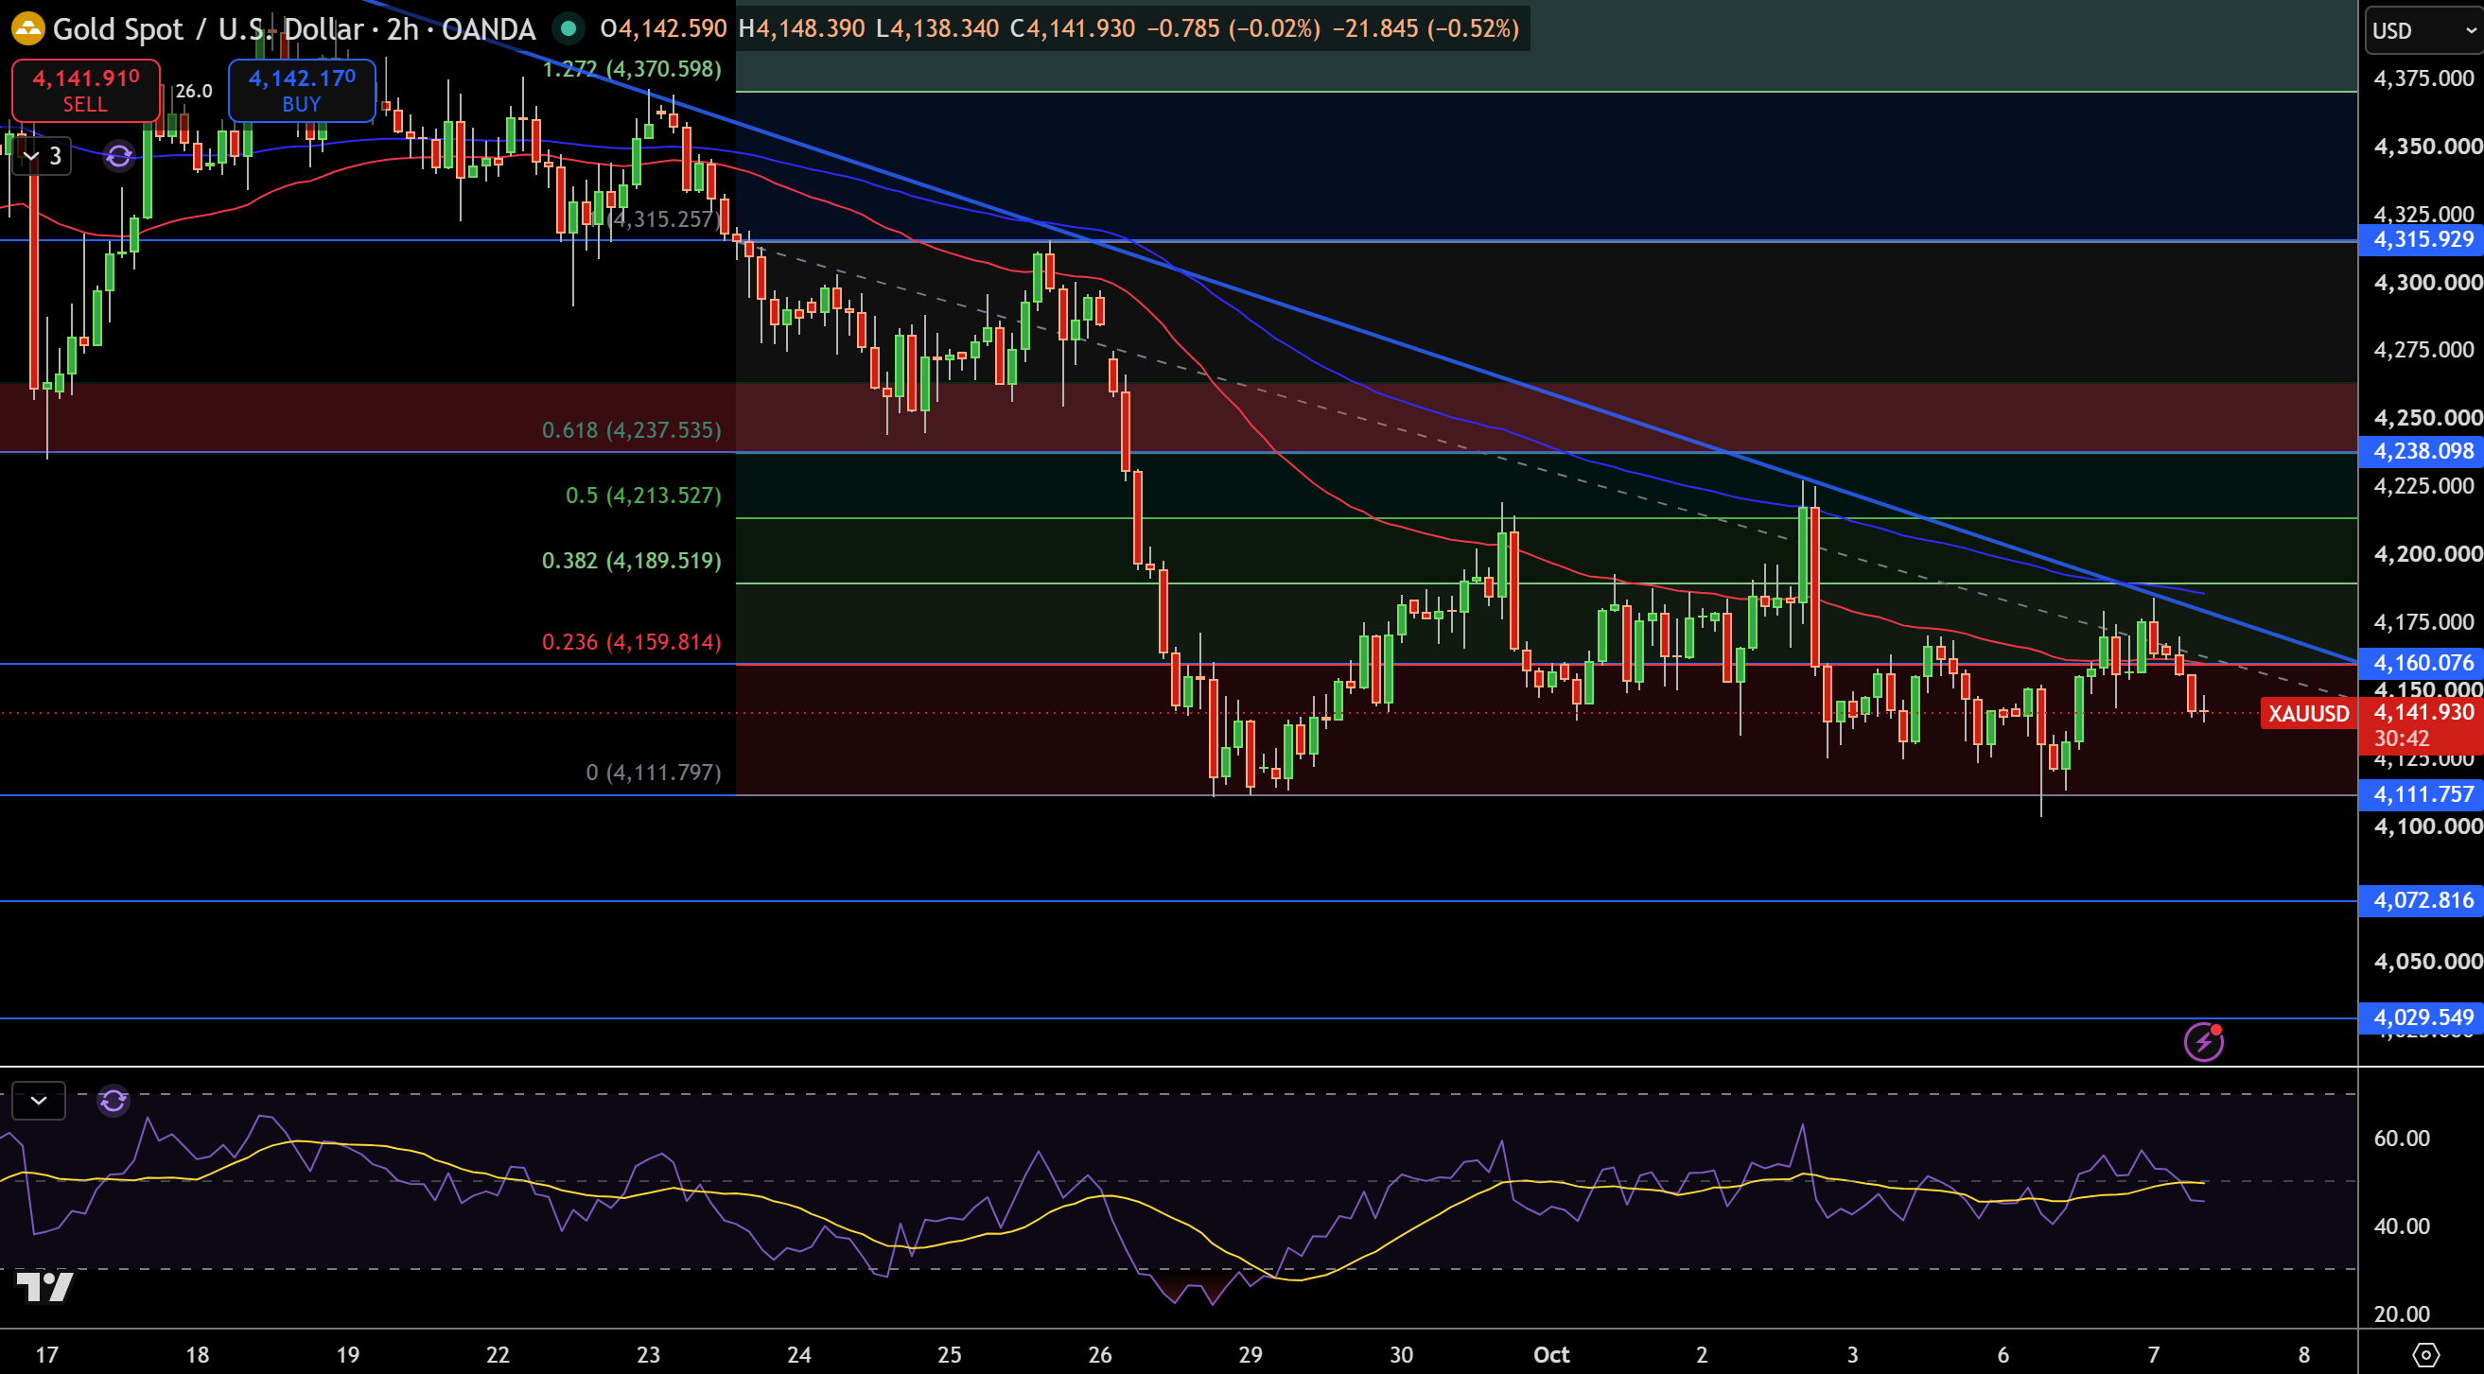Collapse the RSI pane legend chevron
2484x1374 pixels.
[x=39, y=1100]
